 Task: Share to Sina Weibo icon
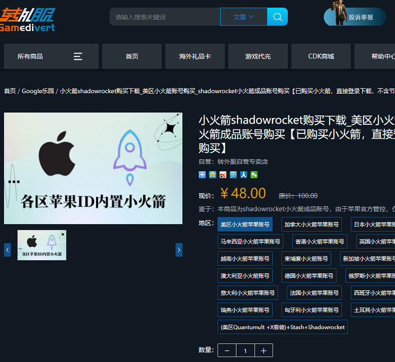coord(223,175)
